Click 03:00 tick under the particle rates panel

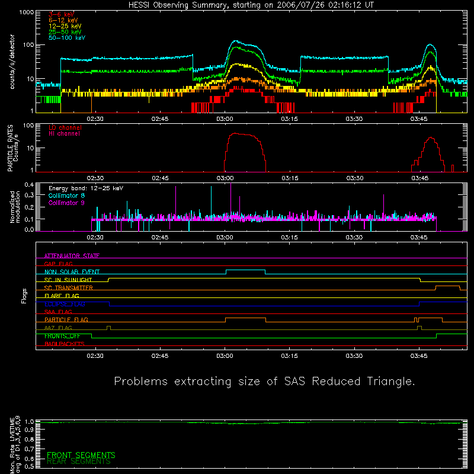coord(225,178)
